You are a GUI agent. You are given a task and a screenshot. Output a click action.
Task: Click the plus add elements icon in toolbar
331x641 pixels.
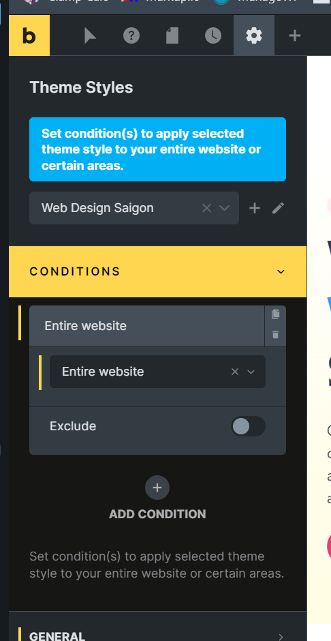295,36
